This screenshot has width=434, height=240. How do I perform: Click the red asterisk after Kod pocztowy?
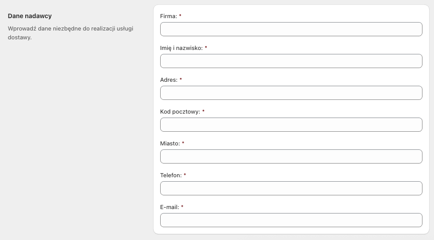[203, 111]
